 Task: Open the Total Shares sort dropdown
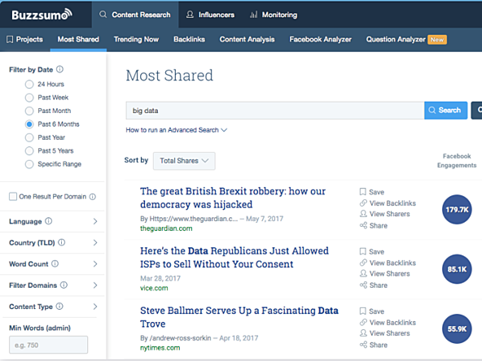tap(184, 161)
